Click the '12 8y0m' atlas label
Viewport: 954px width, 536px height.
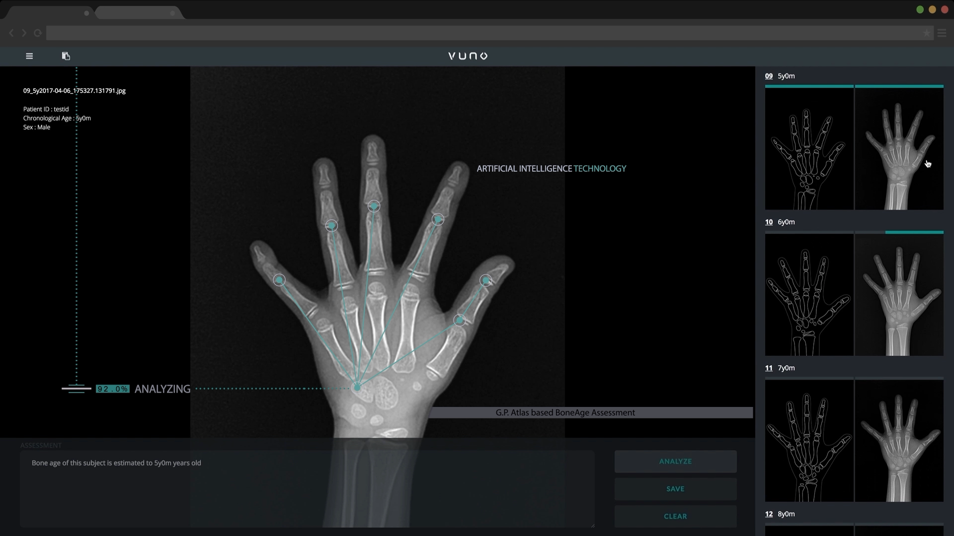tap(780, 514)
